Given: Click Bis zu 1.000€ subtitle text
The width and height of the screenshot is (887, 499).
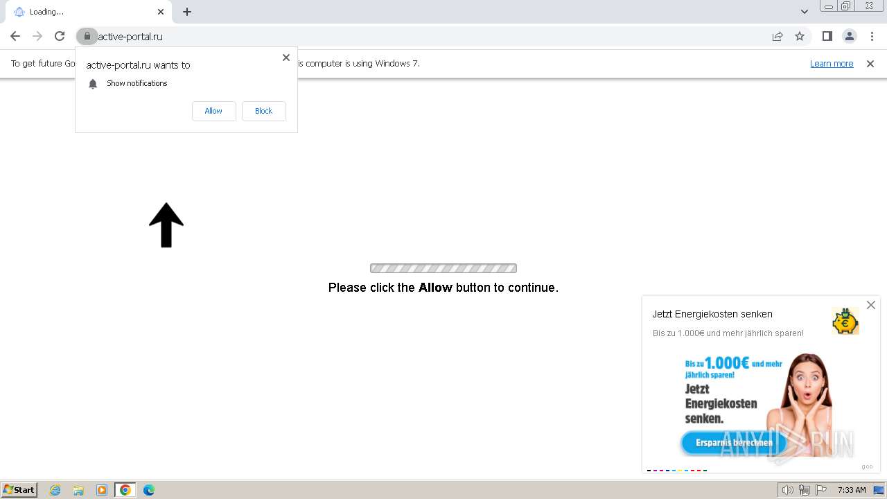Looking at the screenshot, I should point(728,333).
